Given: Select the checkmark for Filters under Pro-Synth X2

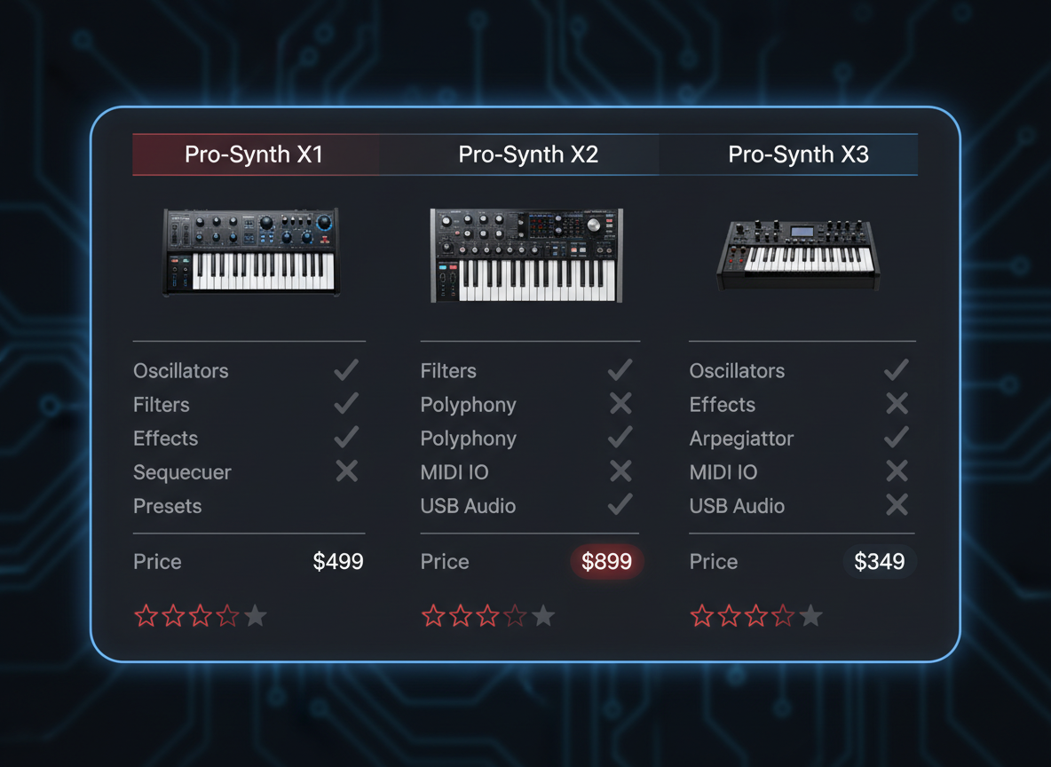Looking at the screenshot, I should coord(620,370).
